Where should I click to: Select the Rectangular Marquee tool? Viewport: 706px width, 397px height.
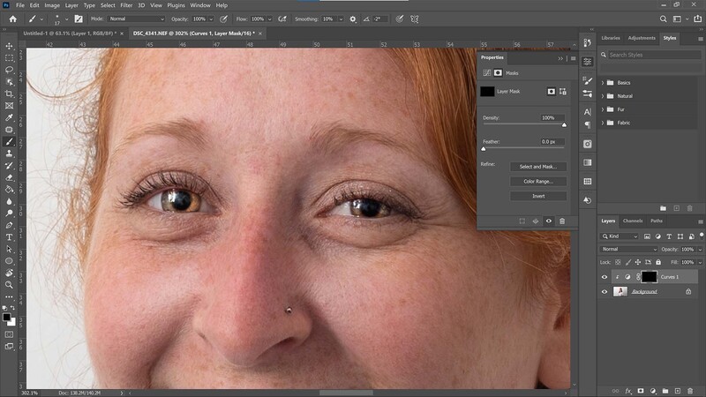[9, 58]
